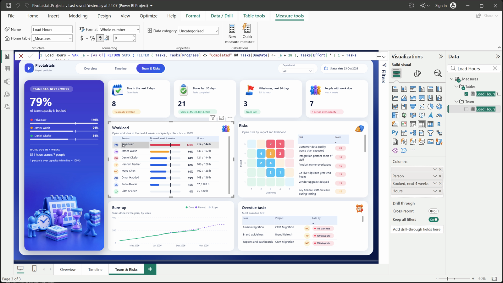Open DAX query view icon

[7, 94]
